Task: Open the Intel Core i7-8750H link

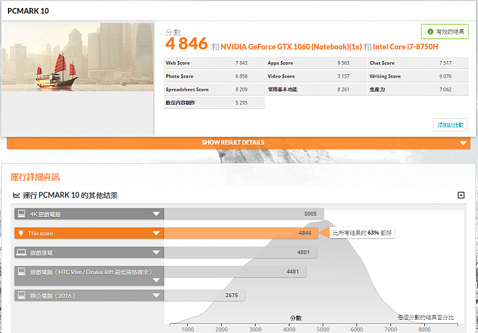Action: click(x=406, y=47)
